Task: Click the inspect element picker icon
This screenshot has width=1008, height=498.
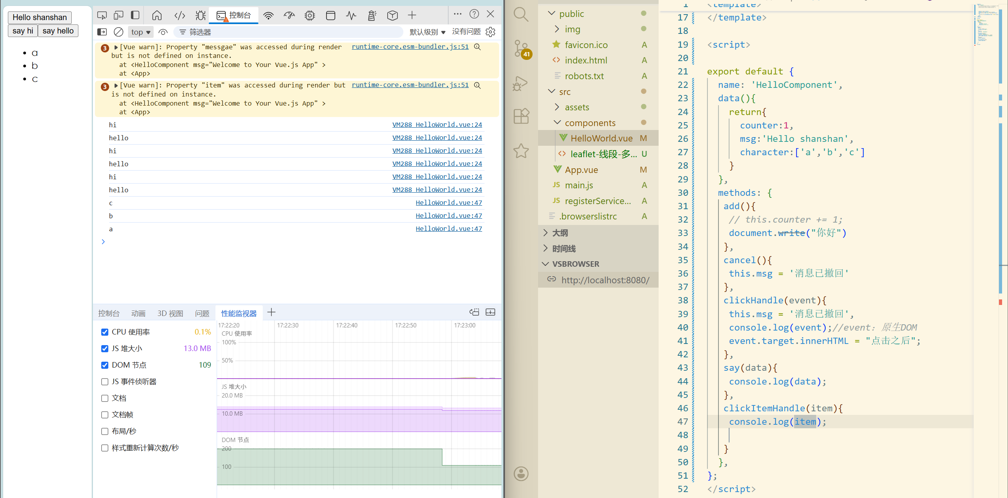Action: coord(102,15)
